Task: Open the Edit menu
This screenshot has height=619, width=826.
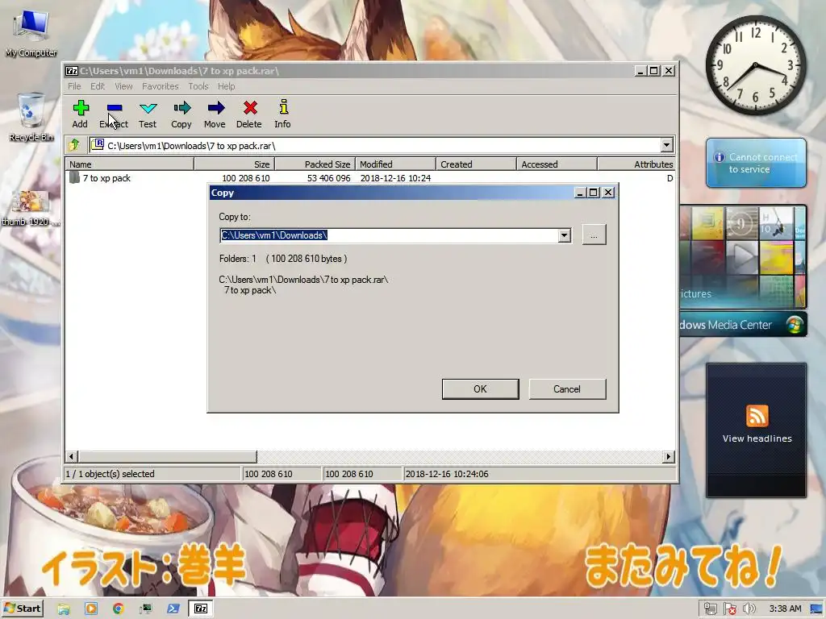Action: click(x=98, y=86)
